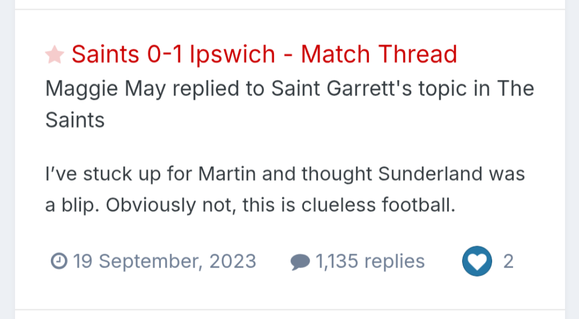Viewport: 579px width, 319px height.
Task: Click the clock icon before the date
Action: (58, 262)
